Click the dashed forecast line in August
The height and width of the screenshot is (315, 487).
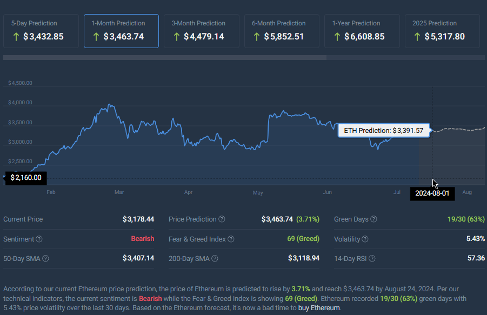click(459, 129)
